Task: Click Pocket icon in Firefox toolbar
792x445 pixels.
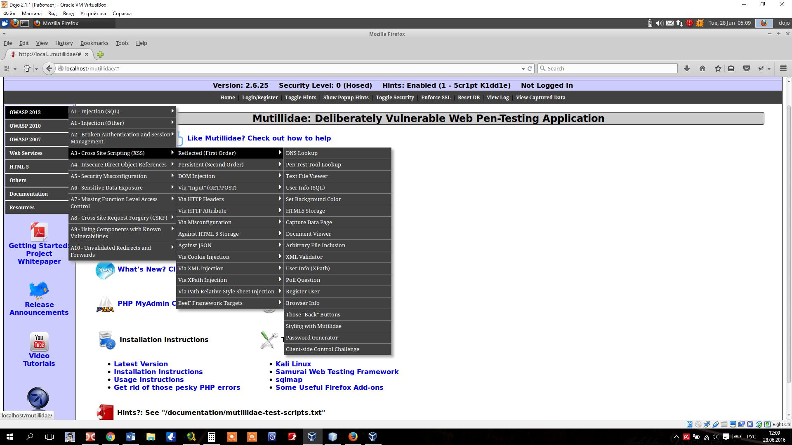Action: 746,68
